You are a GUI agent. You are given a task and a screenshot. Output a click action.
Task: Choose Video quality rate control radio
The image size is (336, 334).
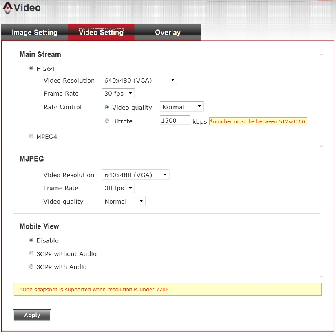(x=107, y=107)
